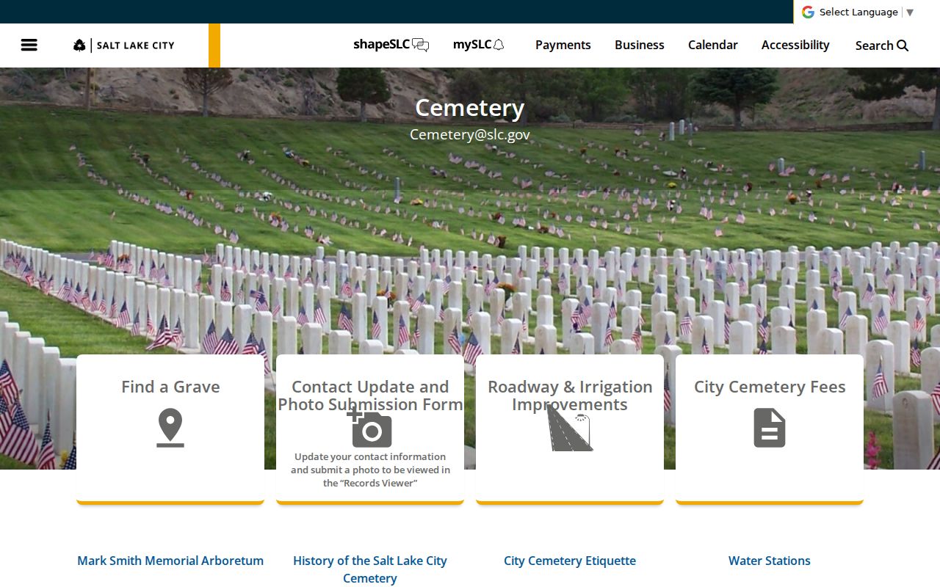Open the Find a Grave heading

[x=170, y=387]
